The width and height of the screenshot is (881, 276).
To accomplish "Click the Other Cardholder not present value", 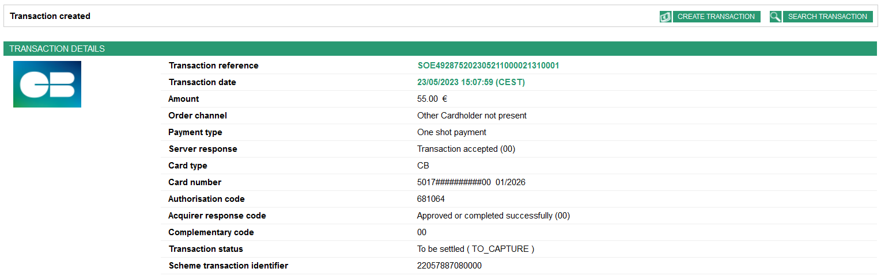I will pos(471,116).
